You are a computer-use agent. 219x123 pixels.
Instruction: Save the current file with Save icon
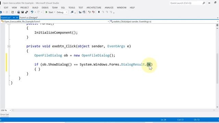23,12
